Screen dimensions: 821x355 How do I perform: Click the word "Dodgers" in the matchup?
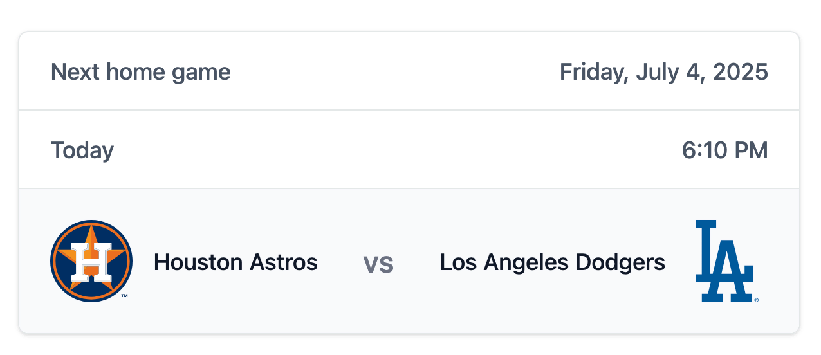pyautogui.click(x=620, y=262)
